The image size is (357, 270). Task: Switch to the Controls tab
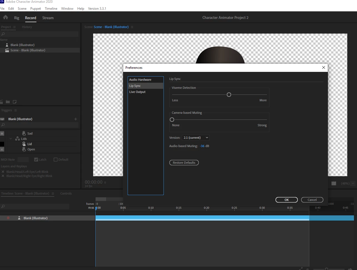click(66, 193)
